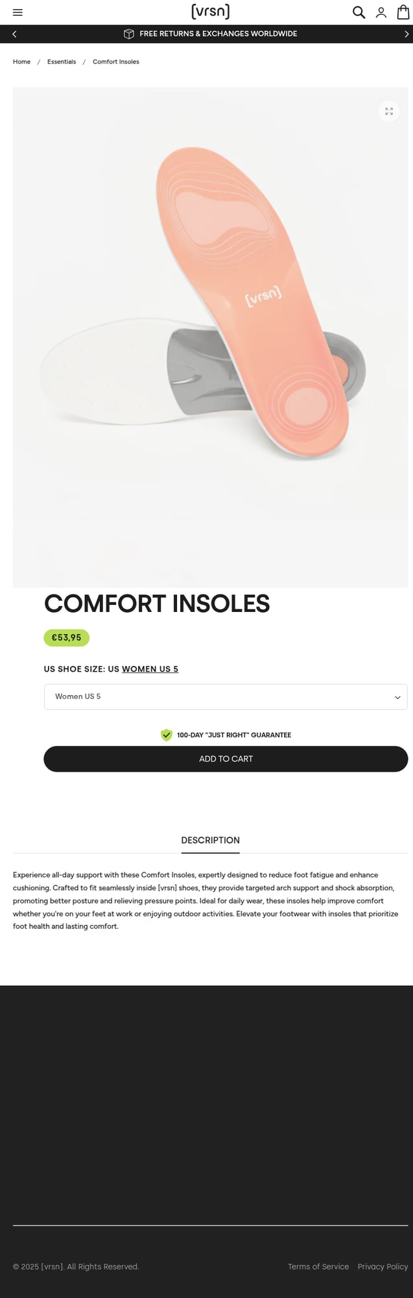Expand product image to fullscreen
Viewport: 413px width, 1298px height.
[x=388, y=111]
